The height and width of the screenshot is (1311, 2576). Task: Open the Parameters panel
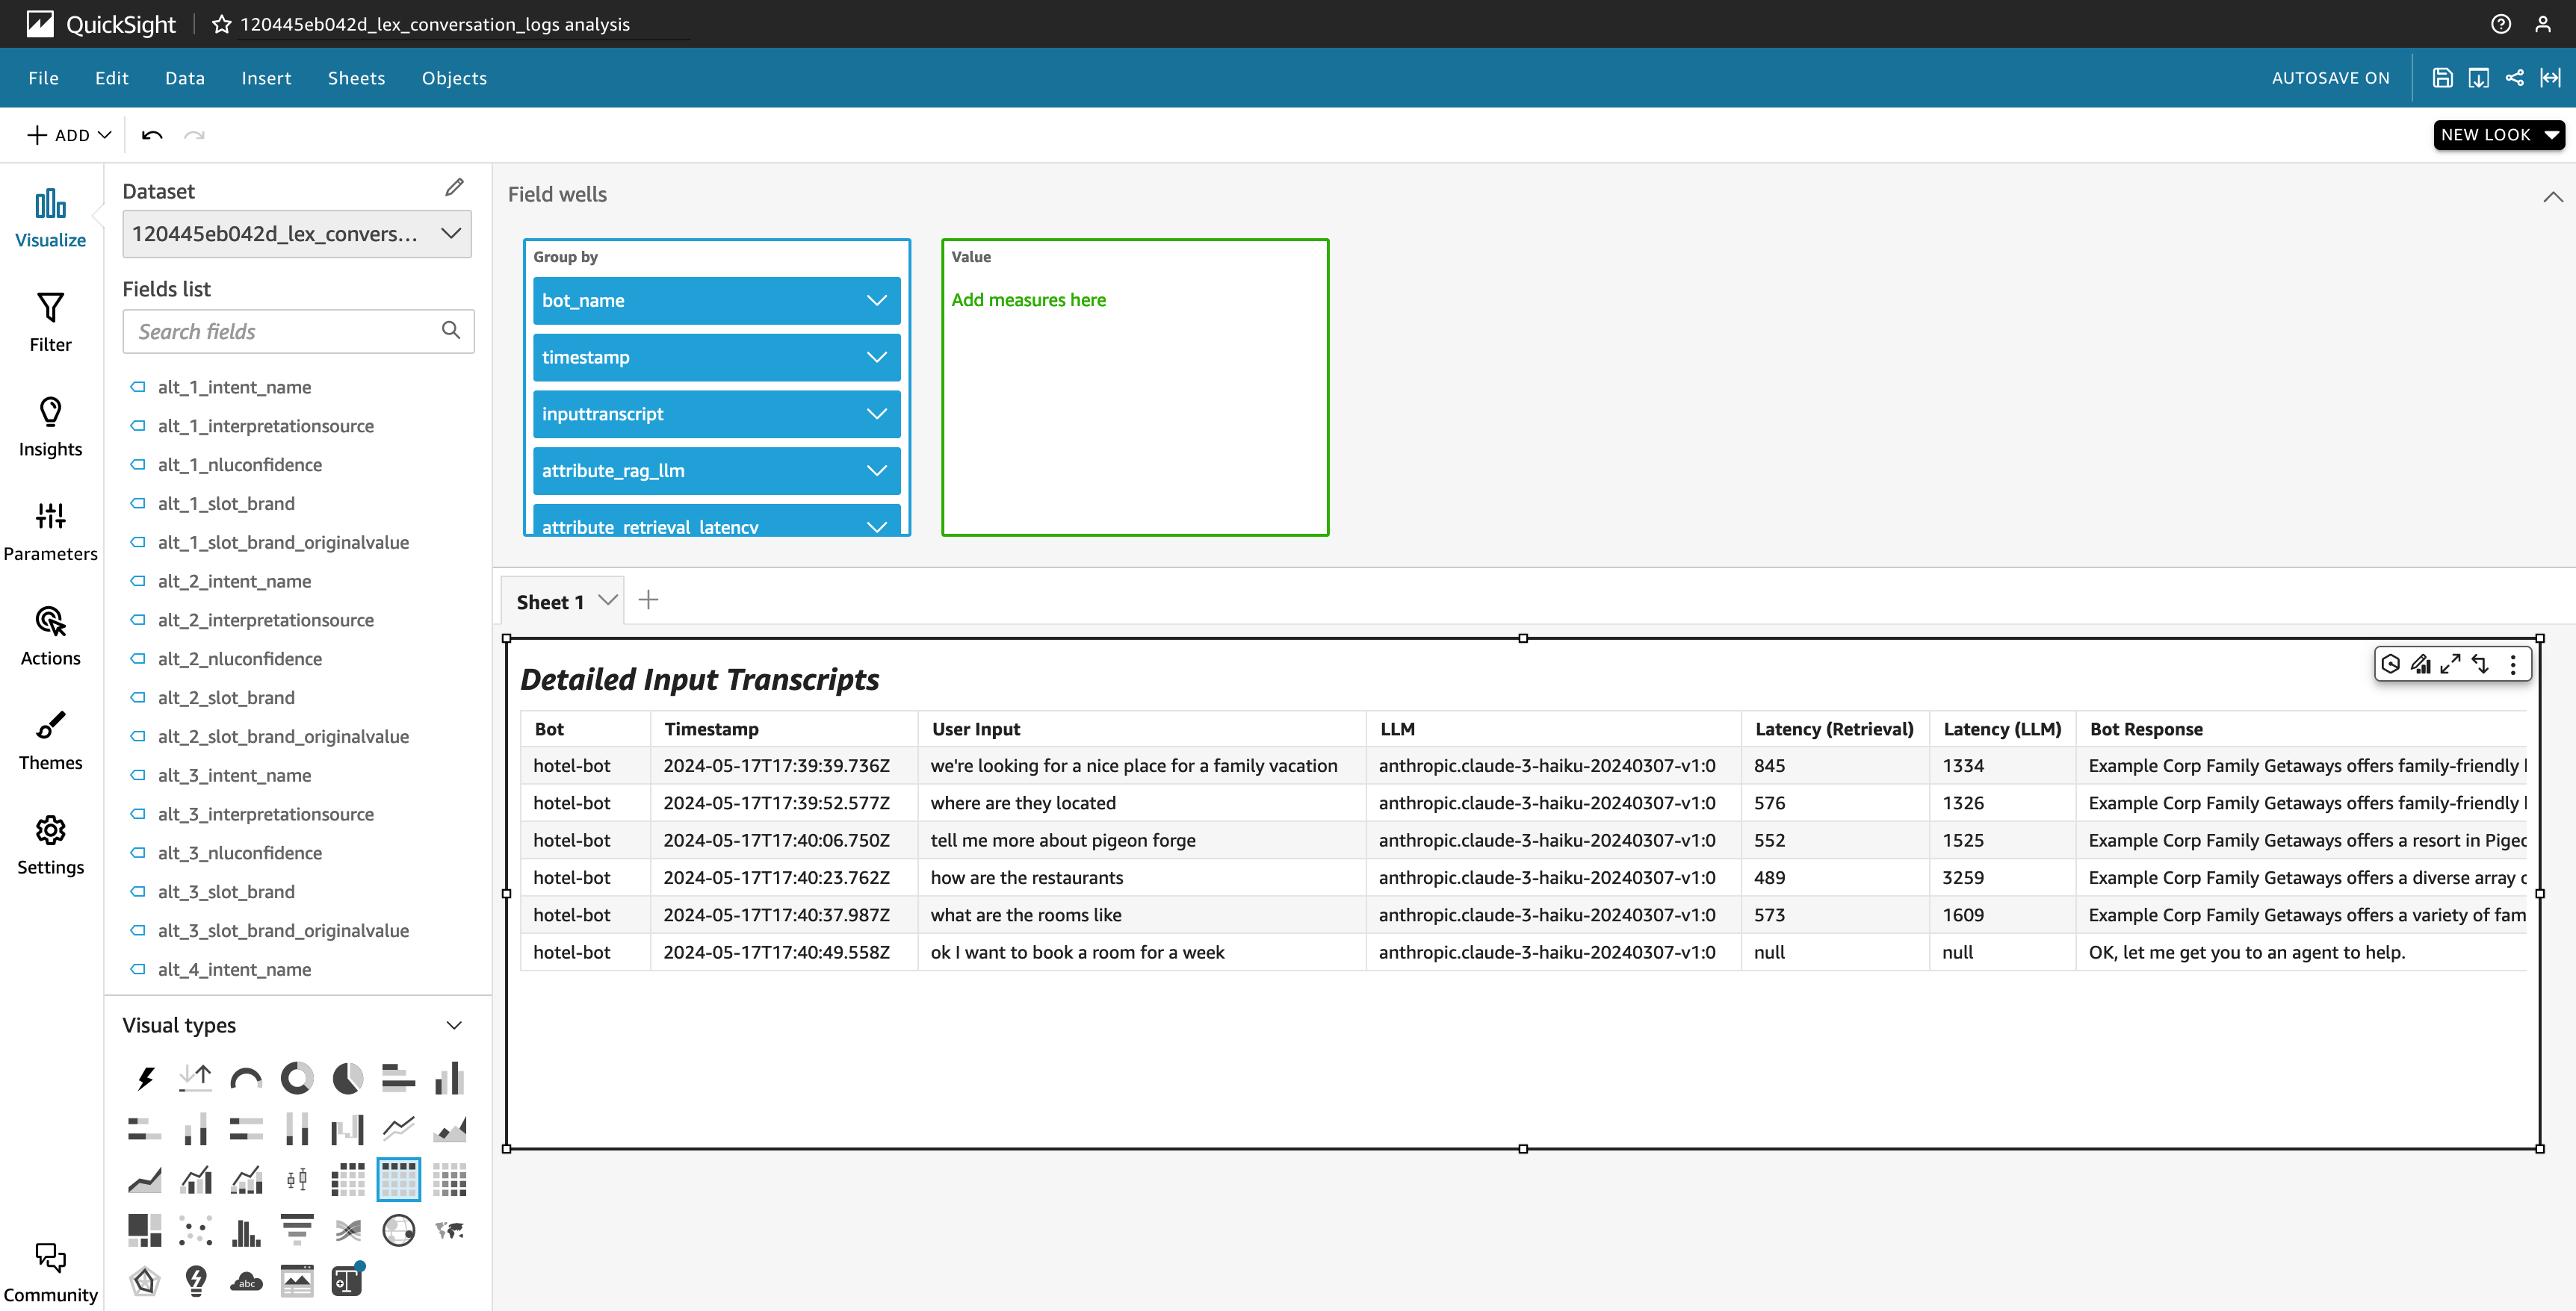pos(50,531)
